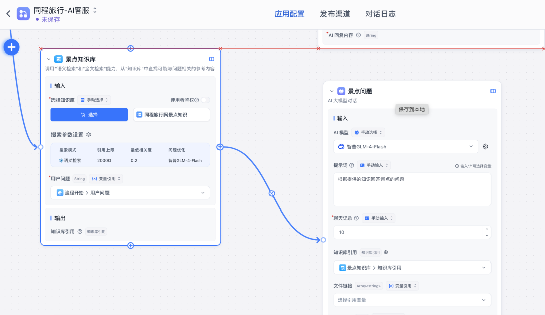Click the blue 选择 button

(x=89, y=115)
